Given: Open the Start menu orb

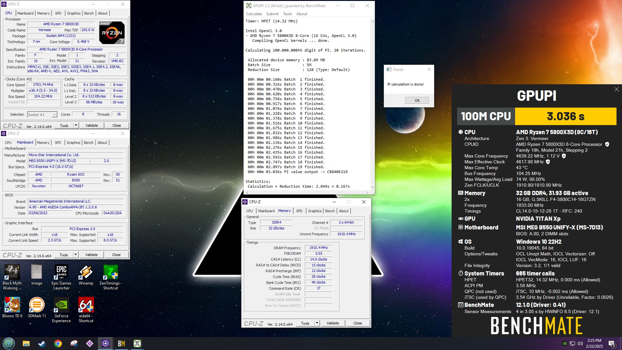Looking at the screenshot, I should point(9,344).
